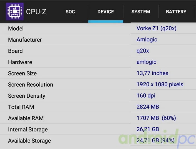196x149 pixels.
Task: Click the Vorke Z1 (q20x) value
Action: (157, 28)
